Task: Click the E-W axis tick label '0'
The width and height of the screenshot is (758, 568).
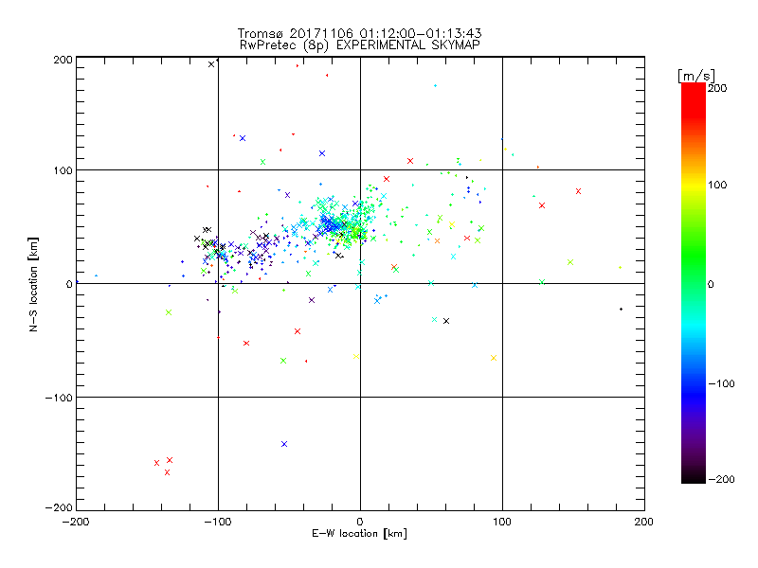Action: [x=360, y=522]
